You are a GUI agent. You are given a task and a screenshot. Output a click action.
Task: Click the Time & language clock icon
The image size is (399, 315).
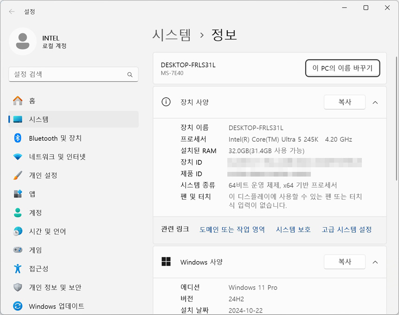point(18,231)
